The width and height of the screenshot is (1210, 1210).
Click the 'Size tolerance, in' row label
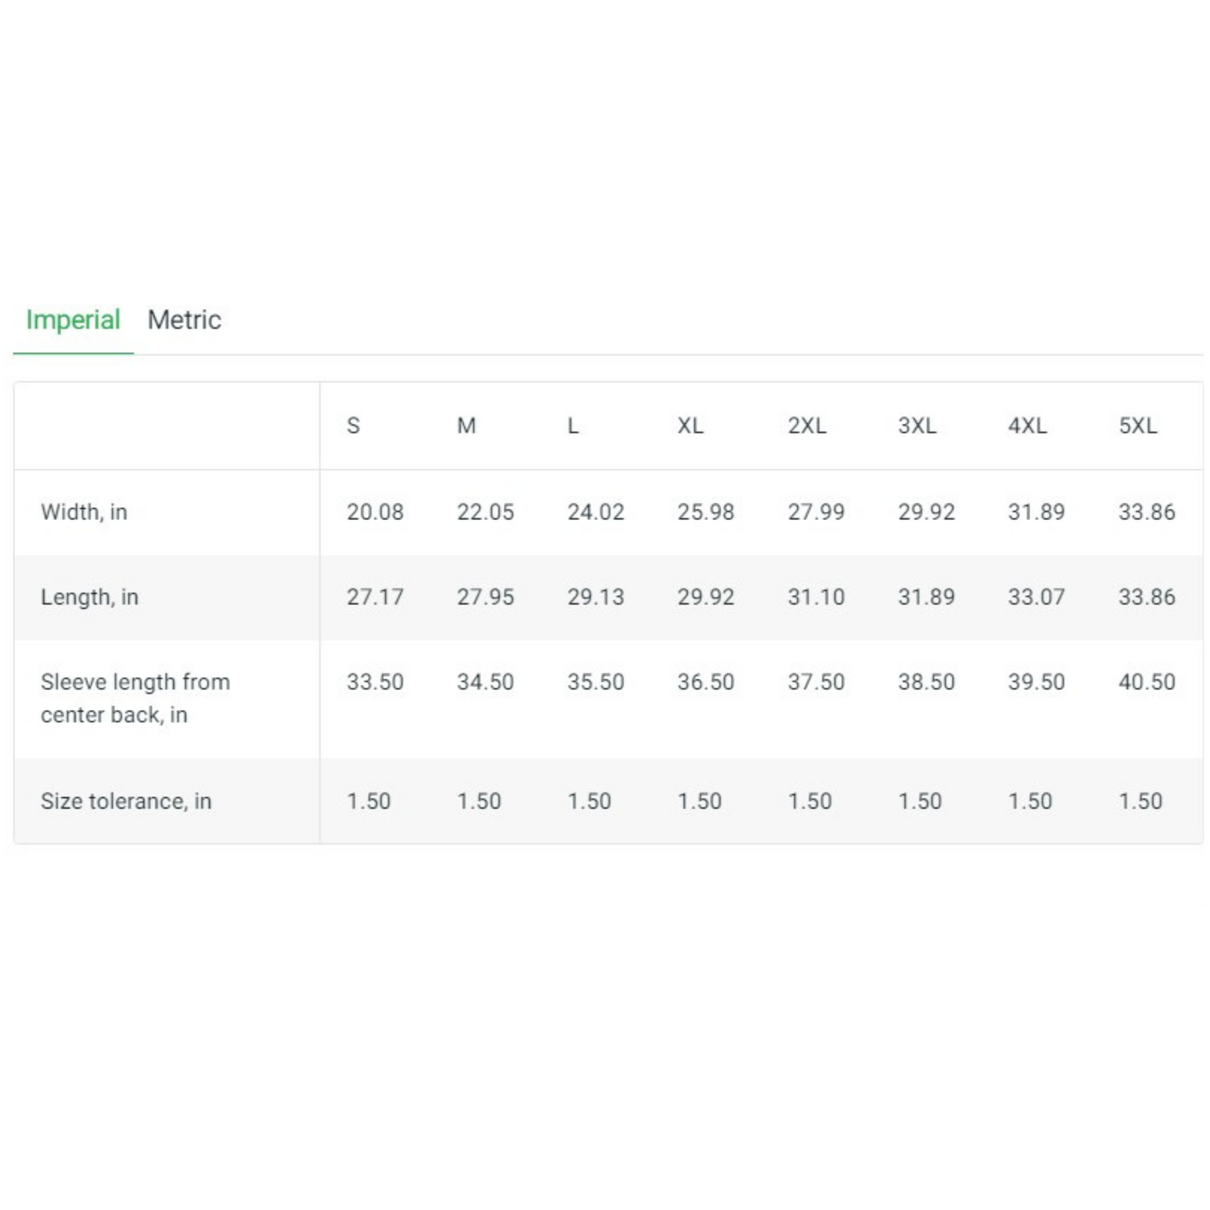(126, 801)
